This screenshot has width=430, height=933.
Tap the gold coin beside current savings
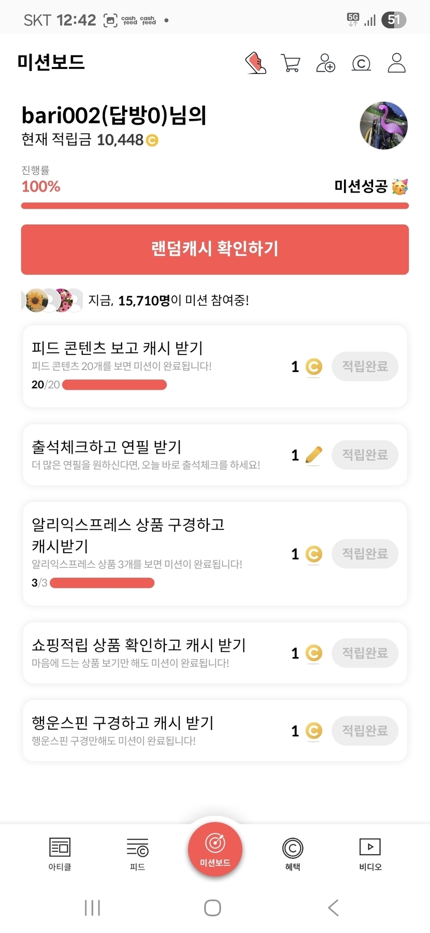click(x=152, y=140)
